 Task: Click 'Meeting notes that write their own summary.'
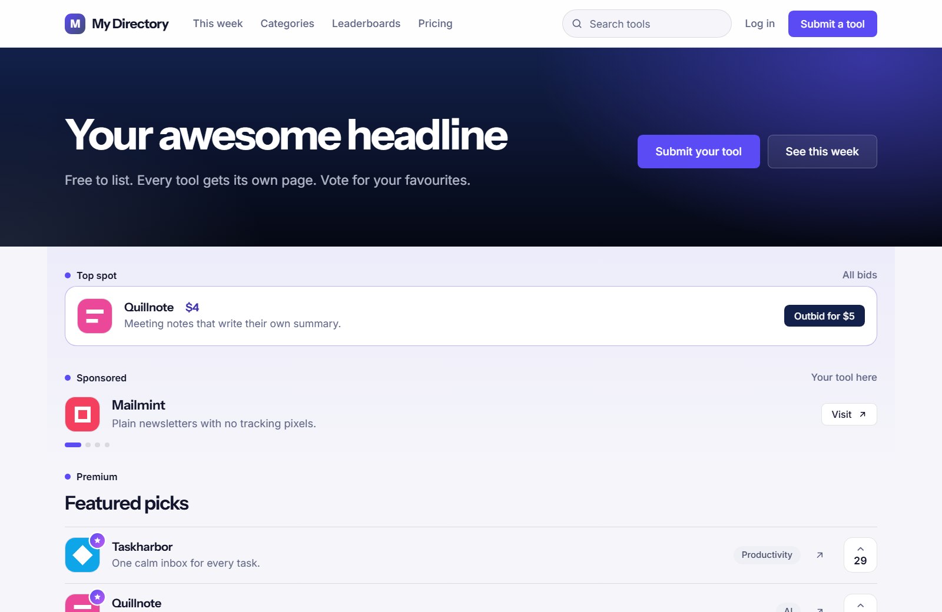pos(233,324)
